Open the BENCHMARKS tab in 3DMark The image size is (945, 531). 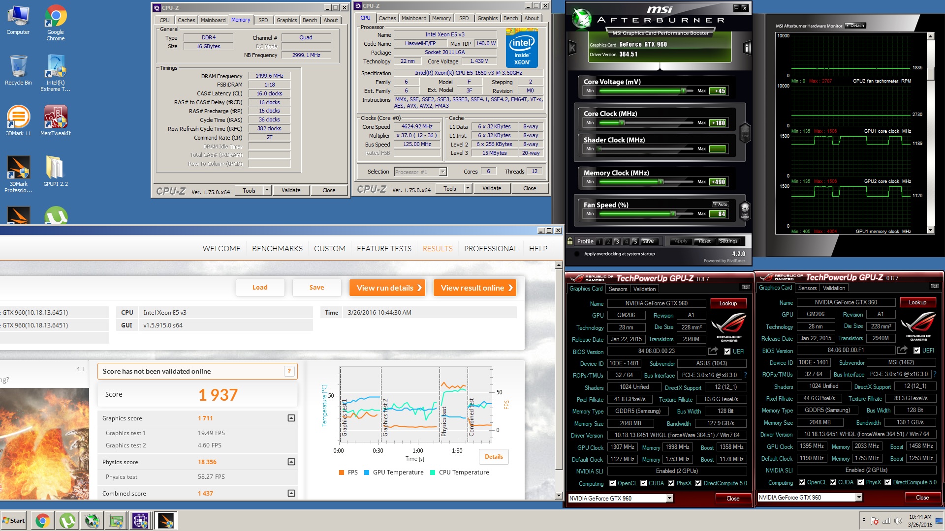coord(277,249)
